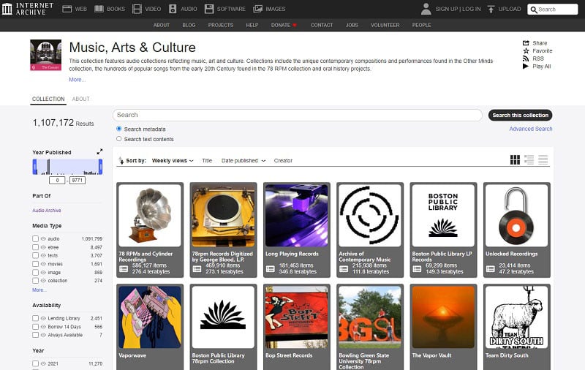This screenshot has height=370, width=585.
Task: Check the etree media type checkbox
Action: point(35,247)
